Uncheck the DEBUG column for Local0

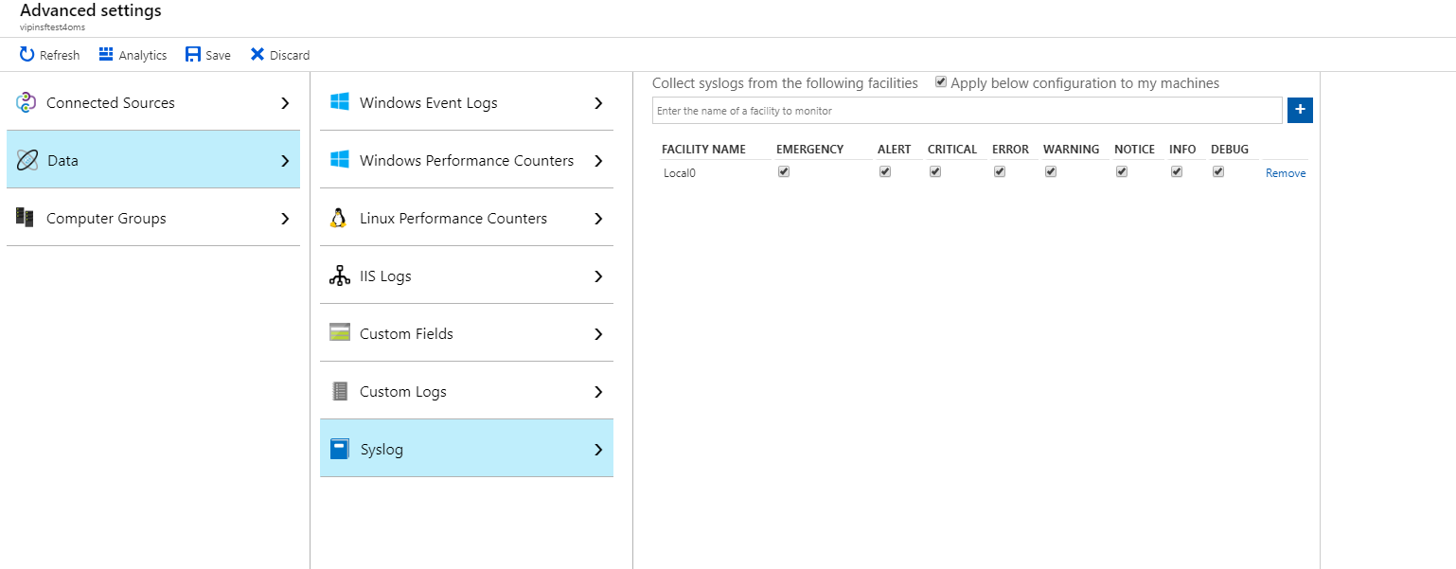pos(1218,171)
